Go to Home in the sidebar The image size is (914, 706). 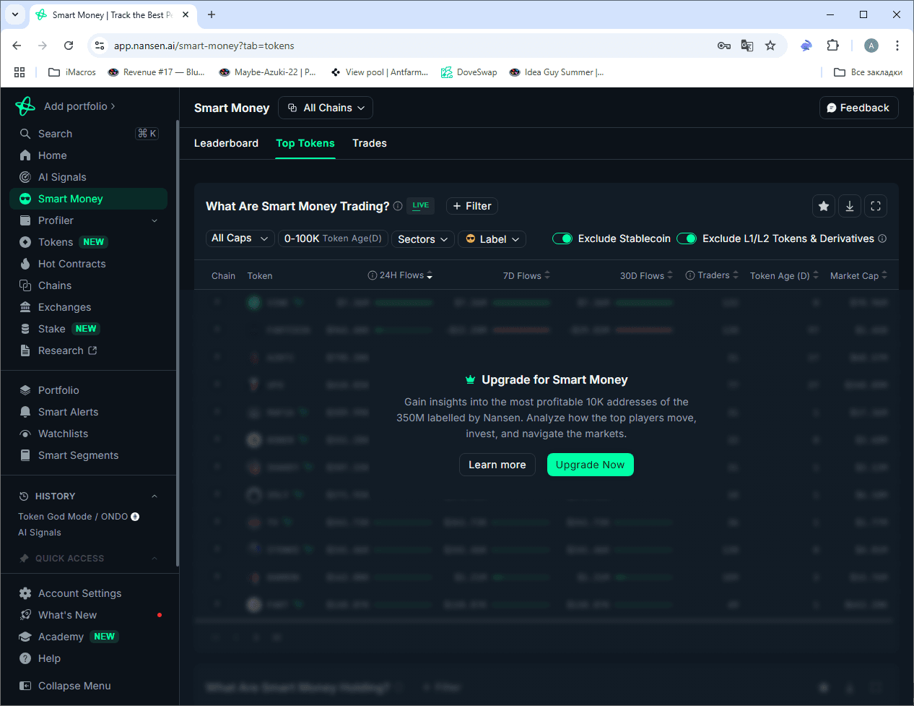52,155
